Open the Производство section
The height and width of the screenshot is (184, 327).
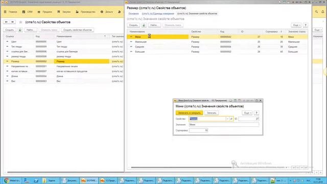pos(85,12)
